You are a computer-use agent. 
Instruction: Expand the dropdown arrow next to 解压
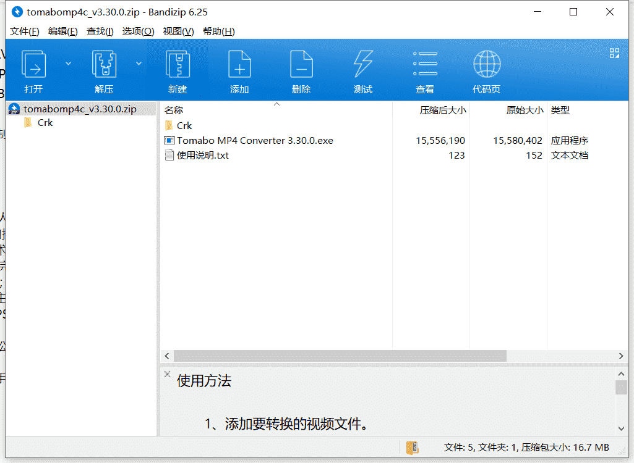(139, 64)
